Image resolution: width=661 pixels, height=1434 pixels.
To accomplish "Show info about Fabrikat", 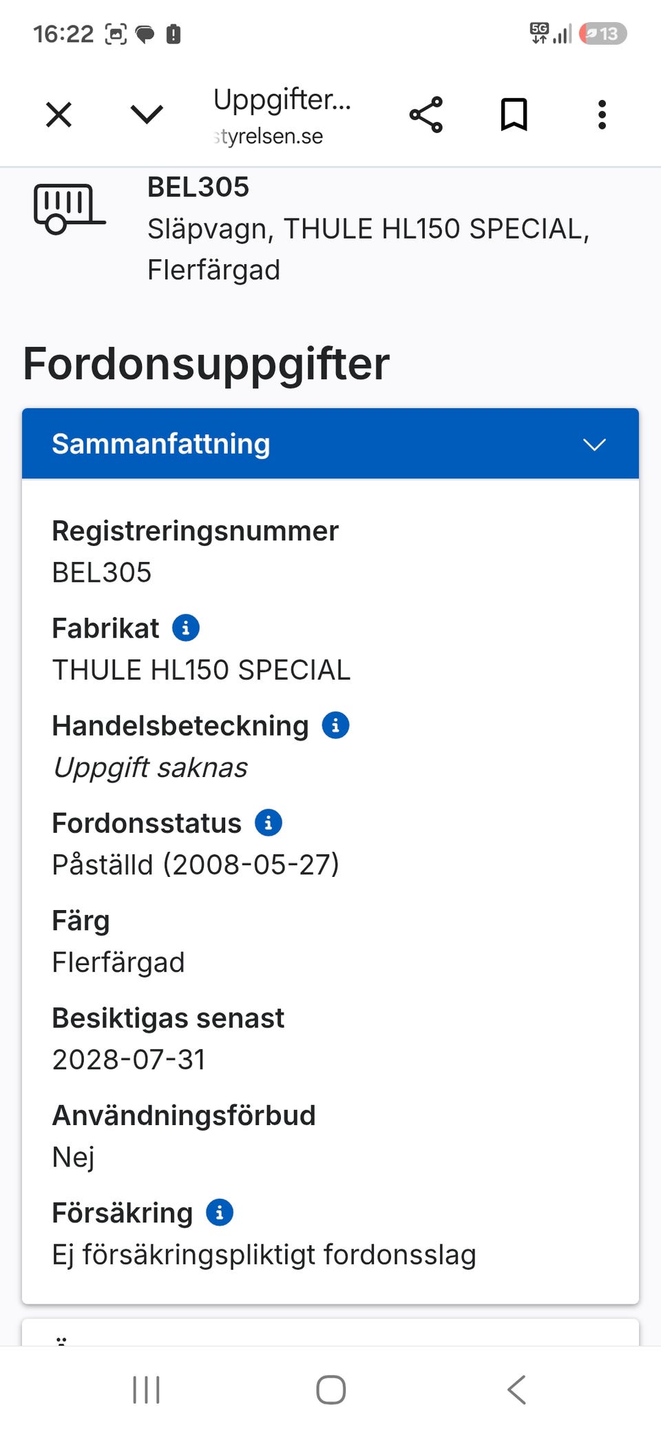I will click(x=186, y=628).
